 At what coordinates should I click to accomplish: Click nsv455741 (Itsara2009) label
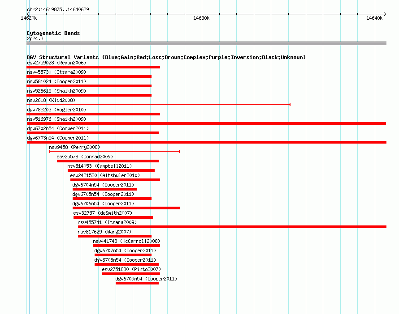tap(107, 222)
